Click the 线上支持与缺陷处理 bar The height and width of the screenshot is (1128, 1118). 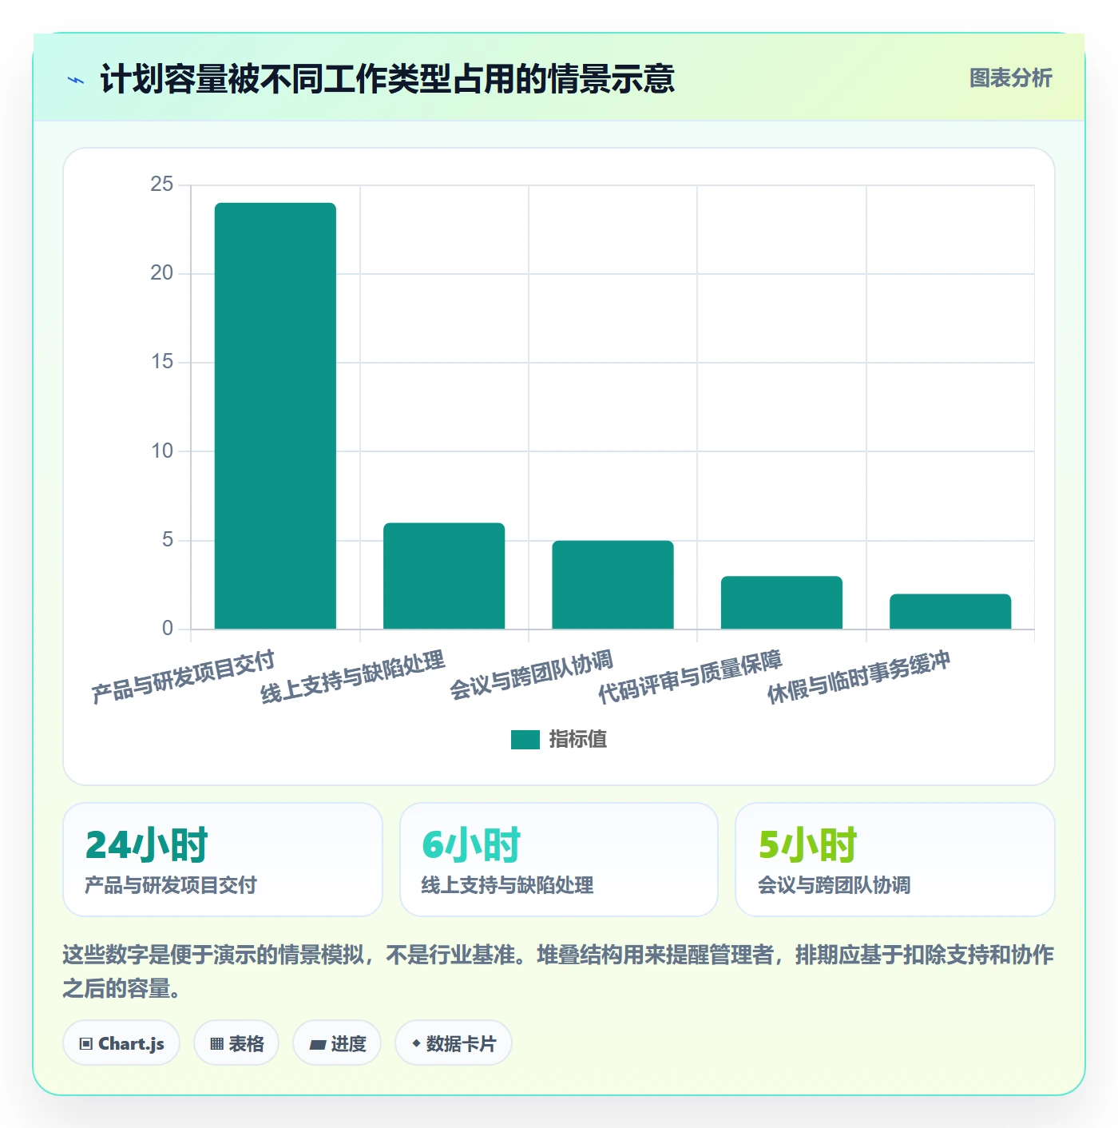444,576
